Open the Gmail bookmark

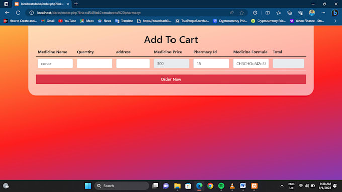click(x=48, y=21)
